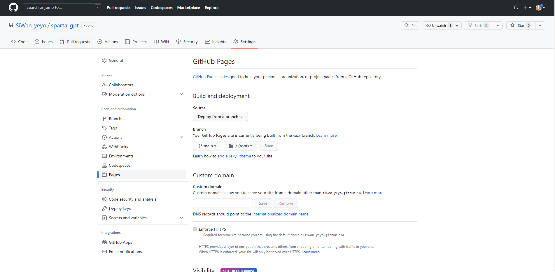Screen dimensions: 555x272
Task: Select the Settings tab
Action: pos(244,42)
